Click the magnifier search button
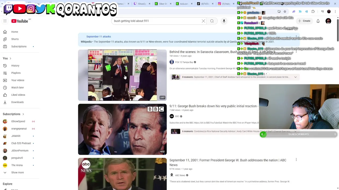 [x=212, y=21]
